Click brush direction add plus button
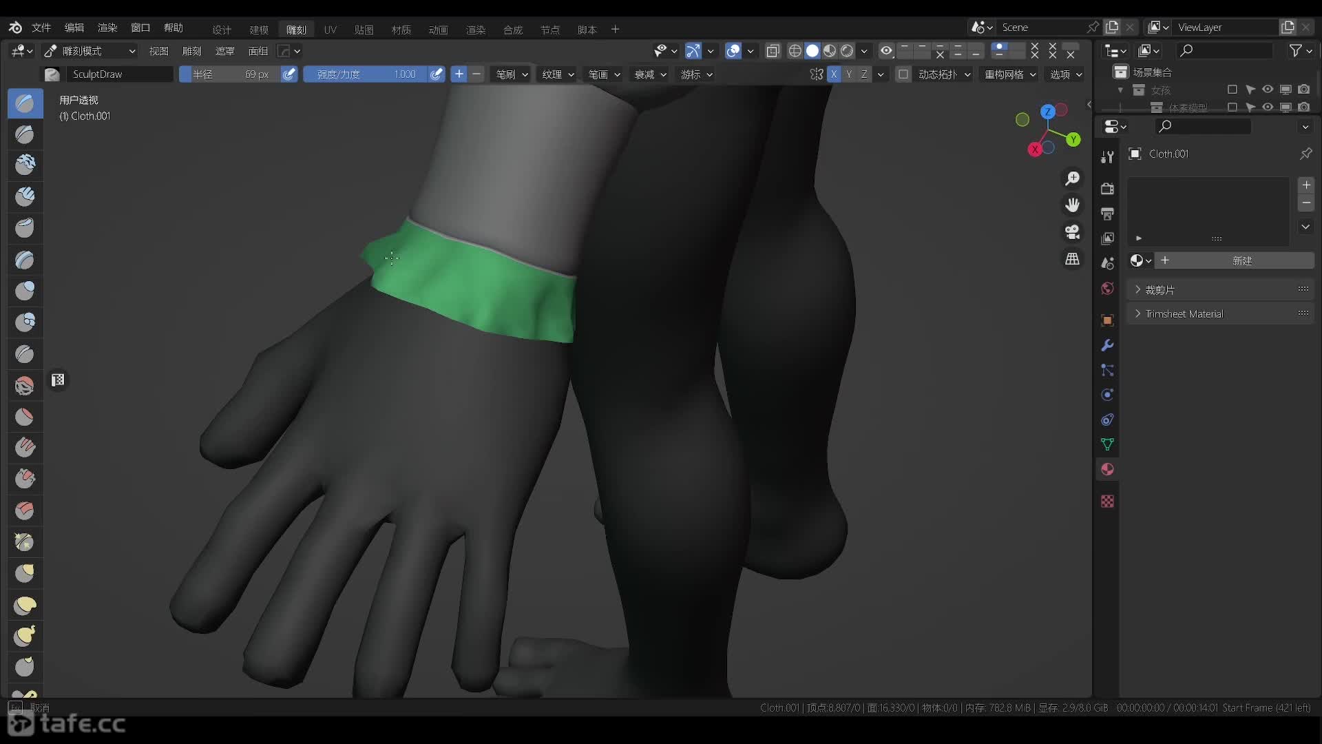 (459, 74)
